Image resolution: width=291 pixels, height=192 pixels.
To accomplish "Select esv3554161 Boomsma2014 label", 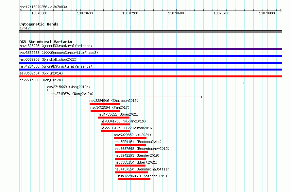I will coord(138,142).
